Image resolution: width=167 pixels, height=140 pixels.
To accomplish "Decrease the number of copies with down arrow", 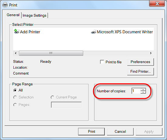I will 143,92.
